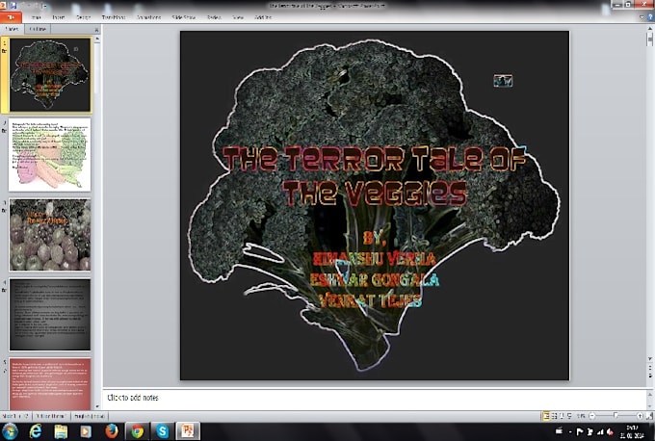Select the Slides pane tab
Screen dimensions: 655x441
coord(13,29)
